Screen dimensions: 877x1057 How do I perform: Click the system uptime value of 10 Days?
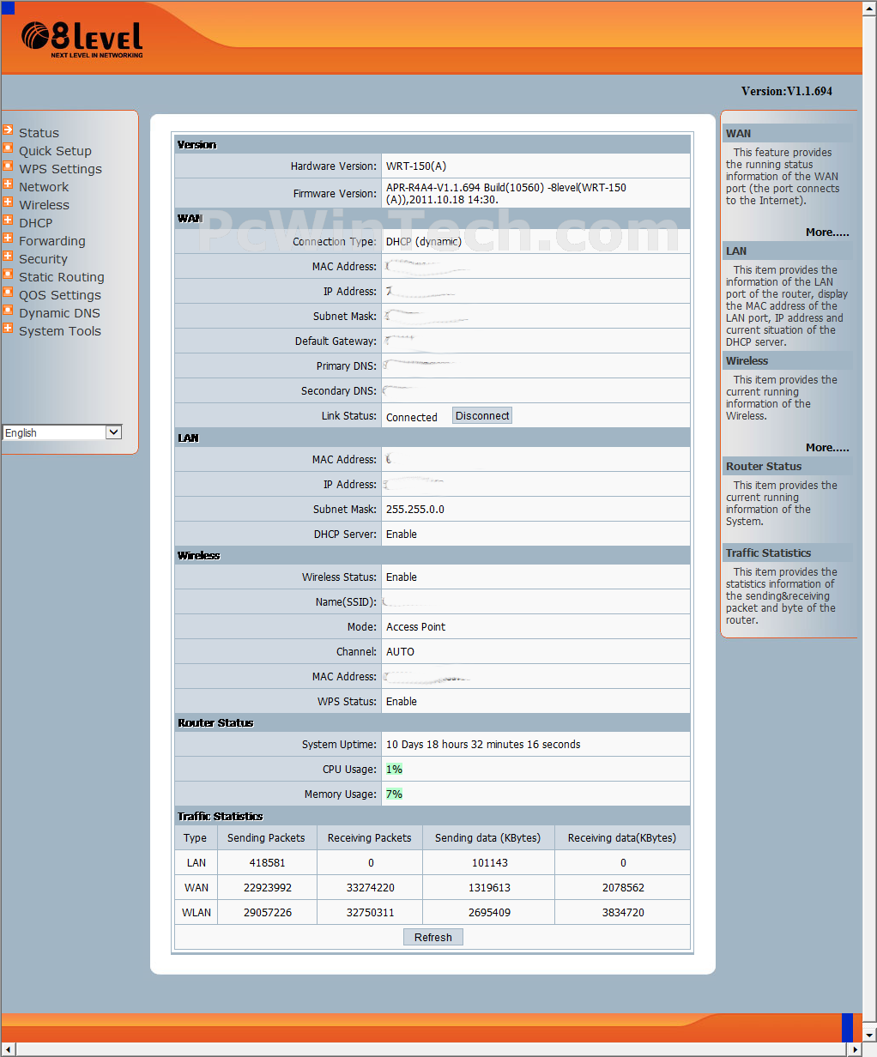[483, 745]
